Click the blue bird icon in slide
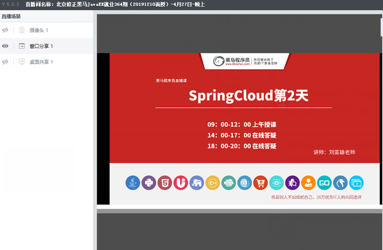Image resolution: width=383 pixels, height=250 pixels. click(340, 183)
